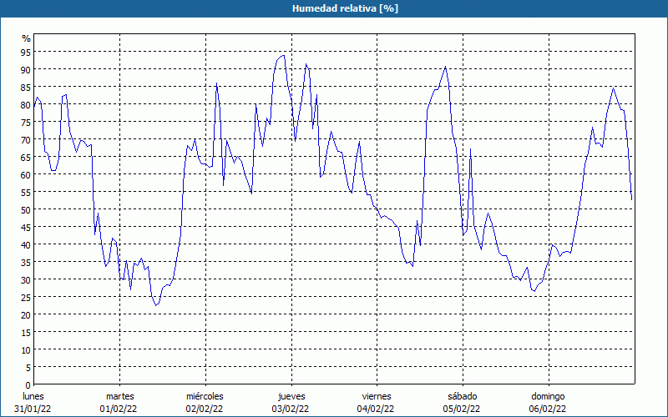Click the y-axis value 15
The image size is (668, 417).
tap(26, 332)
